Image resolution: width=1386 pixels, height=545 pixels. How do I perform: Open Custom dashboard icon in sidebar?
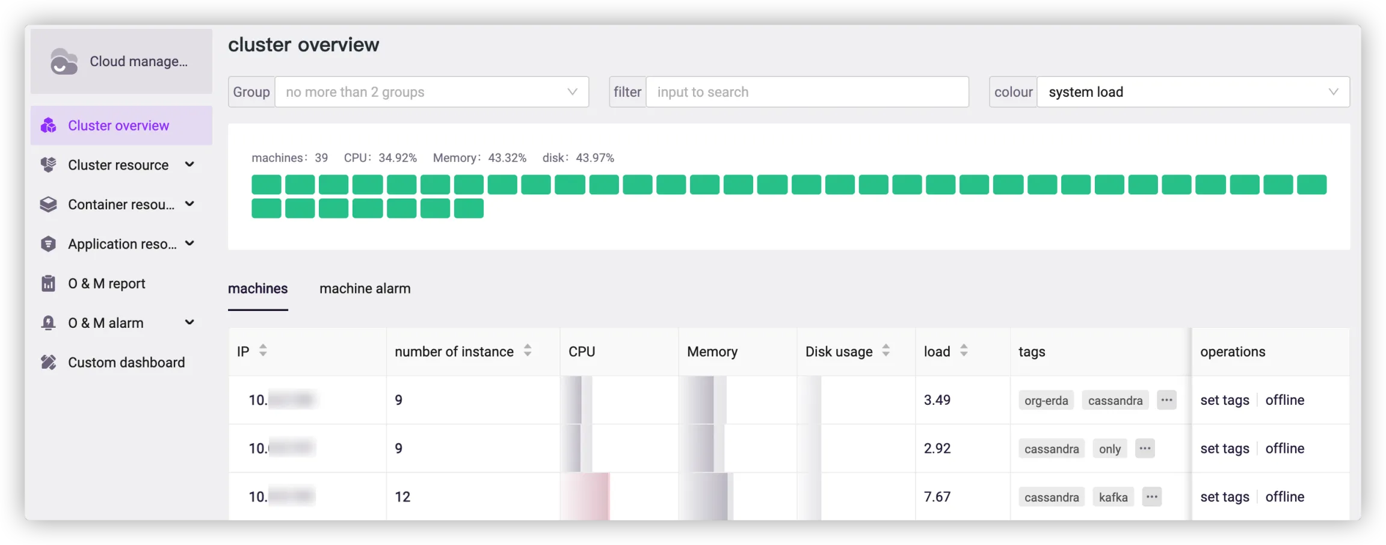pyautogui.click(x=48, y=362)
